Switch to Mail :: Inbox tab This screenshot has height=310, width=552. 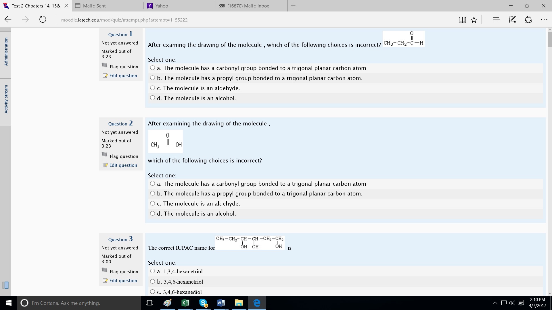(252, 6)
